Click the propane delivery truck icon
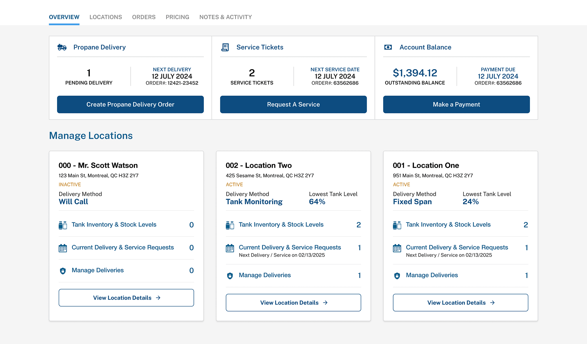The image size is (587, 344). pyautogui.click(x=62, y=47)
